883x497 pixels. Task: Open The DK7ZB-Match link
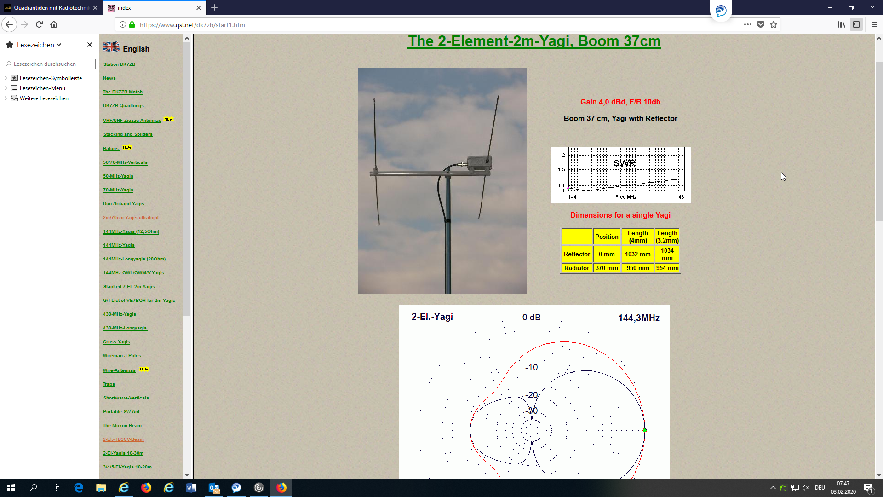(123, 92)
